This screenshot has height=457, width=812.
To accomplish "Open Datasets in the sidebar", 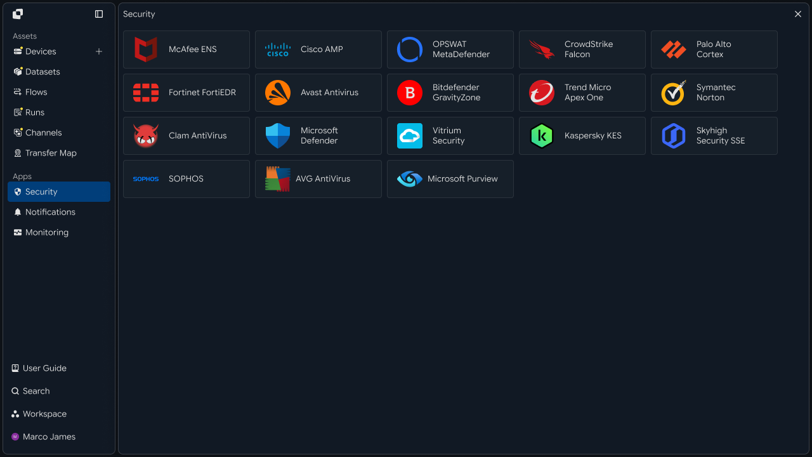I will 59,72.
